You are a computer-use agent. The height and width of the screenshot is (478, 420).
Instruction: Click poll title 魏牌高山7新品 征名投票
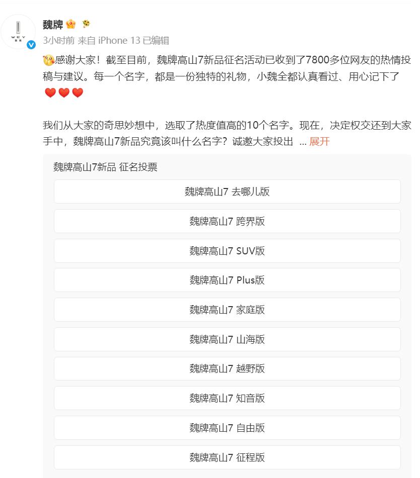click(105, 167)
